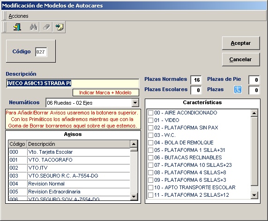Screen dimensions: 268x221
Task: Check 07 - PLATAFORMA 10 SILLAS+23
Action: tap(150, 165)
